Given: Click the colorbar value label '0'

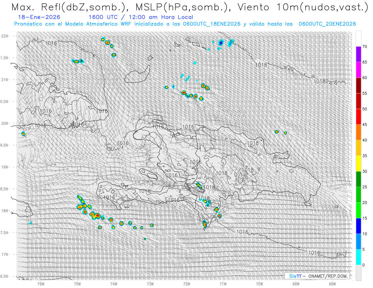Looking at the screenshot, I should 364,265.
